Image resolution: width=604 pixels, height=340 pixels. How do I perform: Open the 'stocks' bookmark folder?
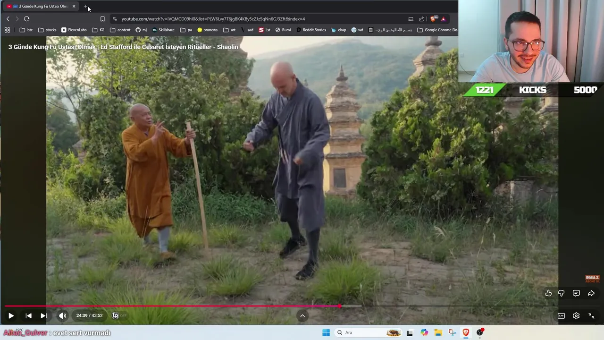pos(47,30)
